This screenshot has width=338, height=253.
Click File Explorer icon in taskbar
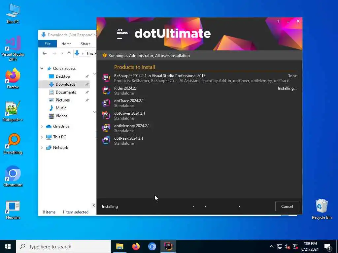pyautogui.click(x=119, y=246)
